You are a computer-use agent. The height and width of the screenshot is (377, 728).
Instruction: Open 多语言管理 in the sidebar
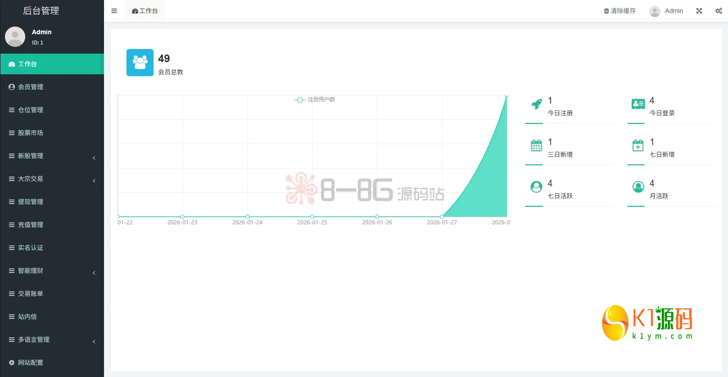[52, 340]
